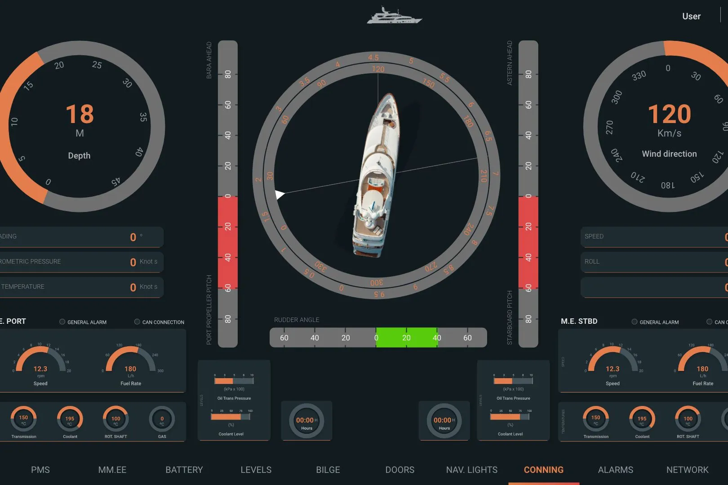The width and height of the screenshot is (728, 485).
Task: Go to the BILGE tab
Action: point(328,470)
